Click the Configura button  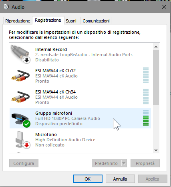[x=24, y=163]
